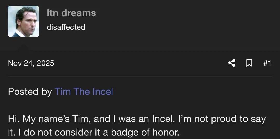Click the line starting "Hi. My name's Tim"
The image size is (280, 139).
[137, 119]
